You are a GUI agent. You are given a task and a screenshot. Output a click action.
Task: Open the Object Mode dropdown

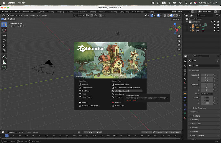click(x=15, y=15)
